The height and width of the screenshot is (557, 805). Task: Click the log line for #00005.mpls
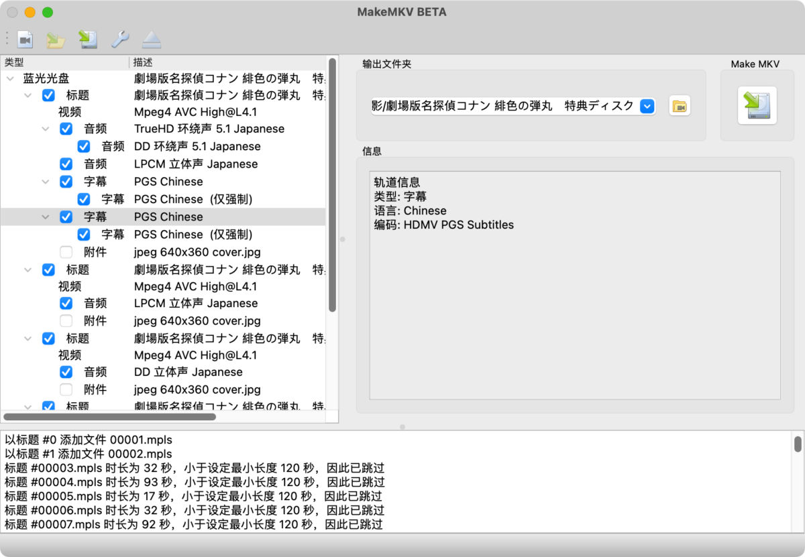(193, 496)
